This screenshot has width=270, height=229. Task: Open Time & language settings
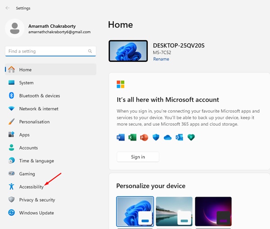(36, 161)
